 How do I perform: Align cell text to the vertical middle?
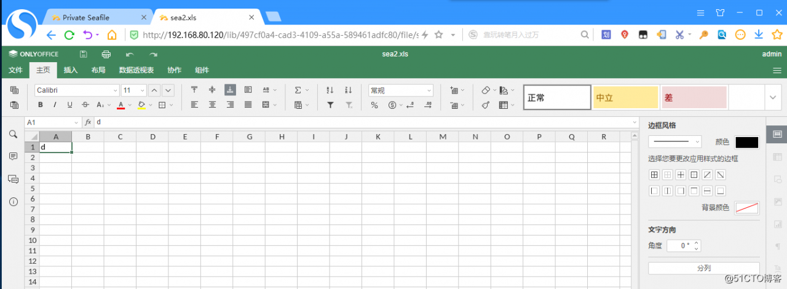tap(212, 90)
